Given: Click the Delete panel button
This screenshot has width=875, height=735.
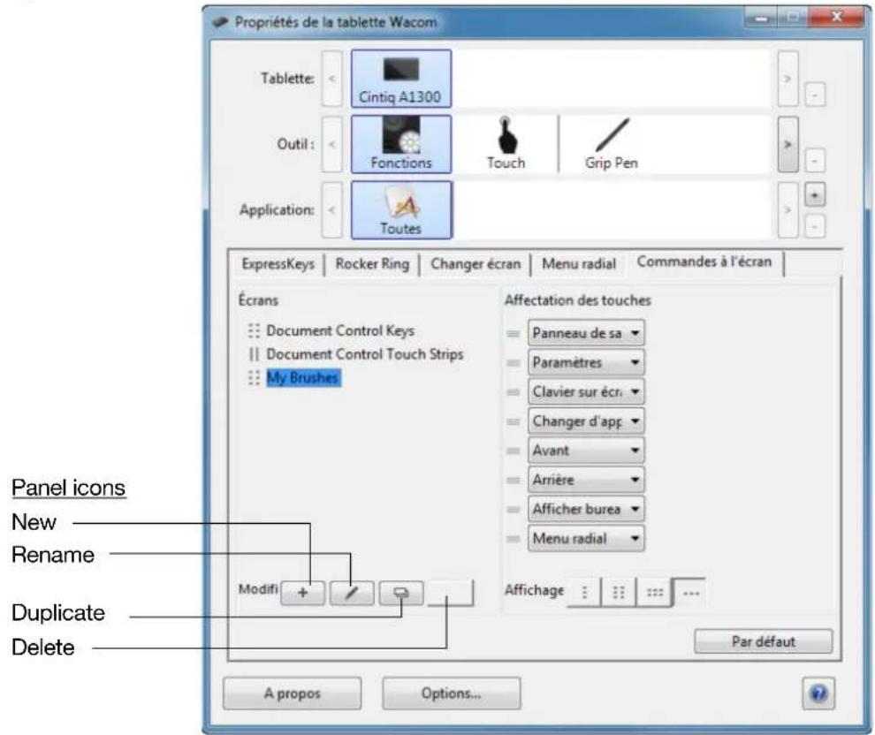Looking at the screenshot, I should point(451,592).
